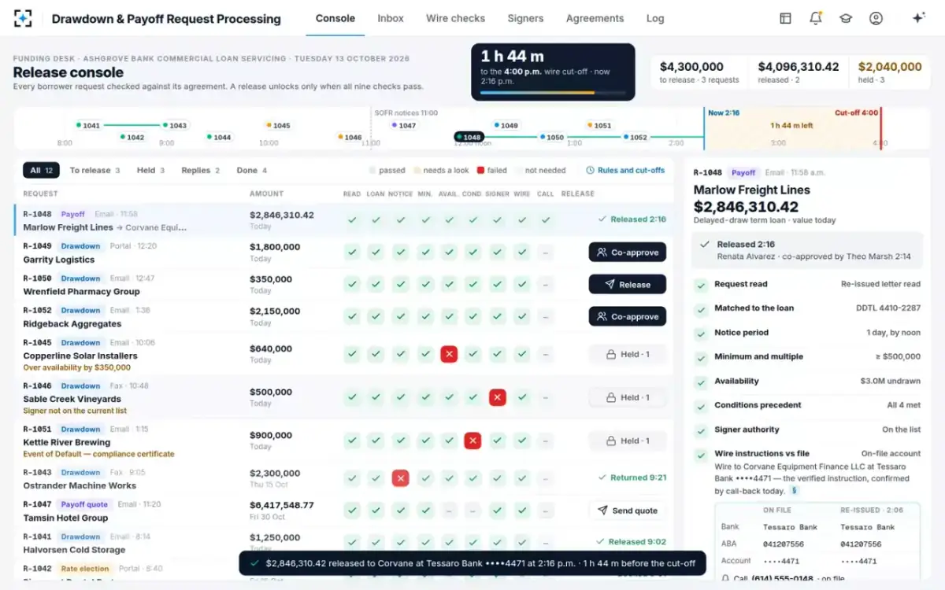
Task: Click the wire cut-off countdown progress bar
Action: click(553, 93)
